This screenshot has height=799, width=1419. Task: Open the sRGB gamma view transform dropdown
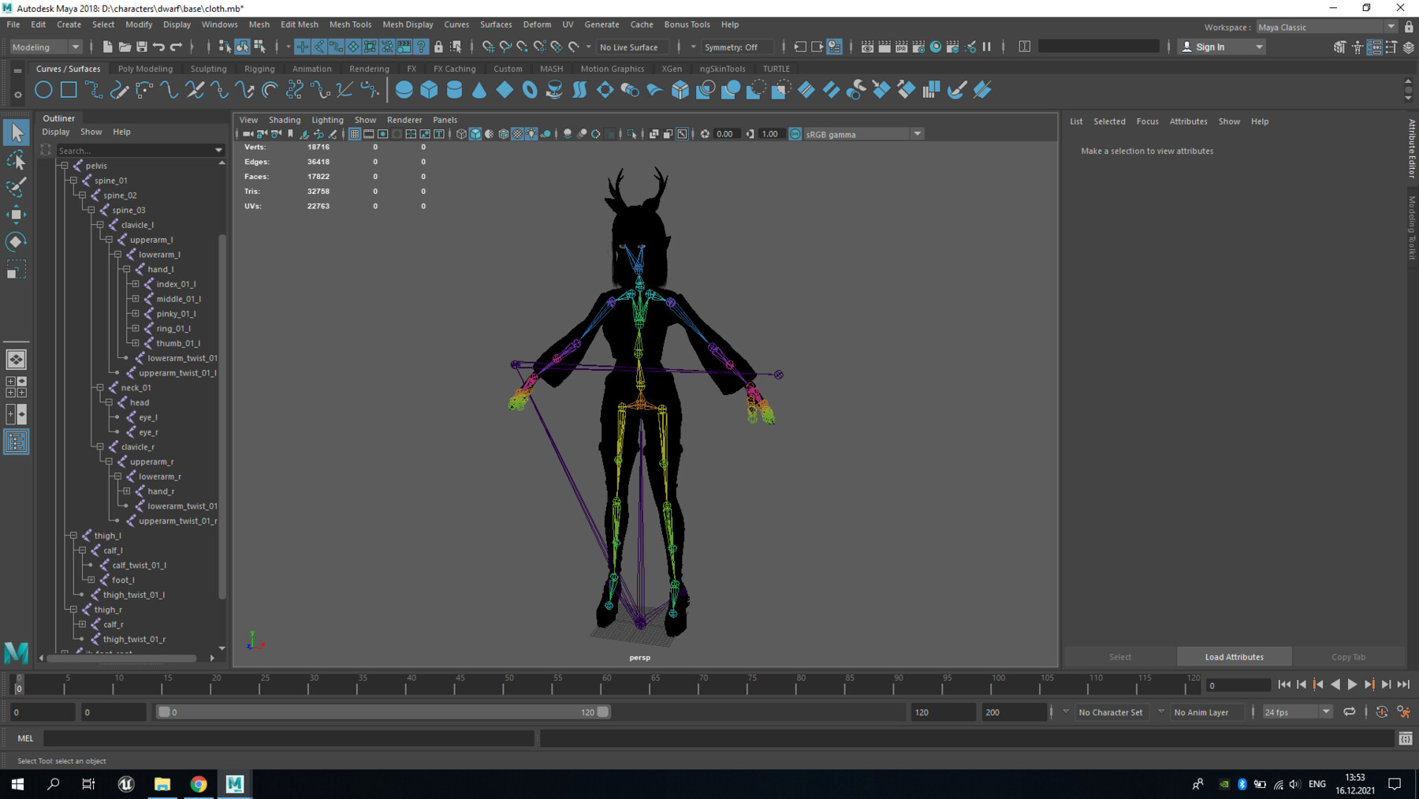point(917,134)
